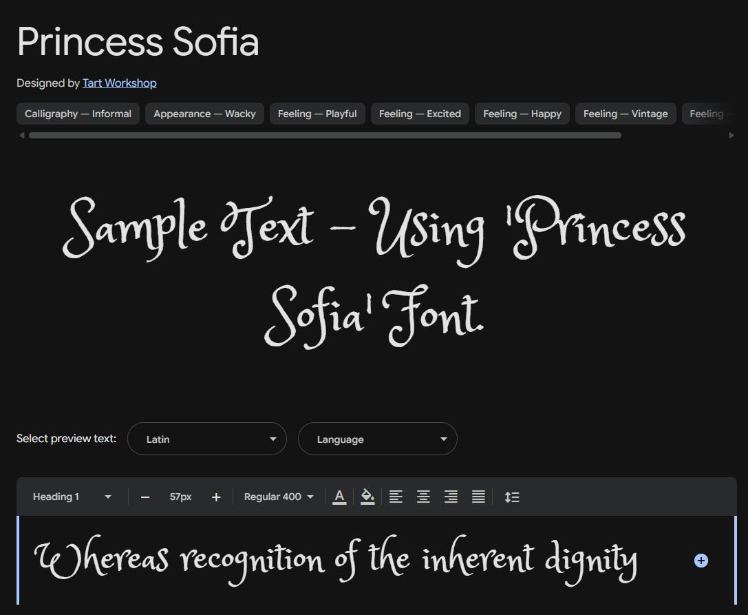Click the Feeling — Playful tag
This screenshot has height=615, width=748.
tap(317, 114)
